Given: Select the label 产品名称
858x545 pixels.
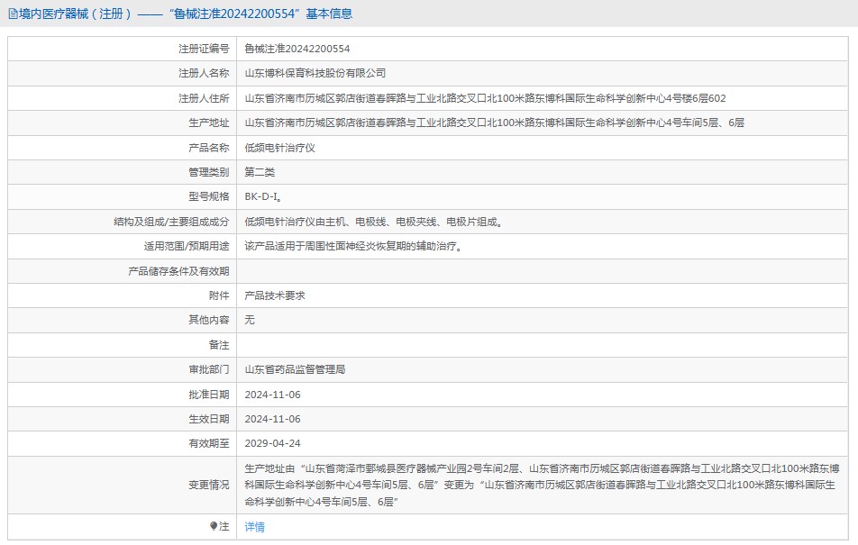Looking at the screenshot, I should [x=208, y=148].
